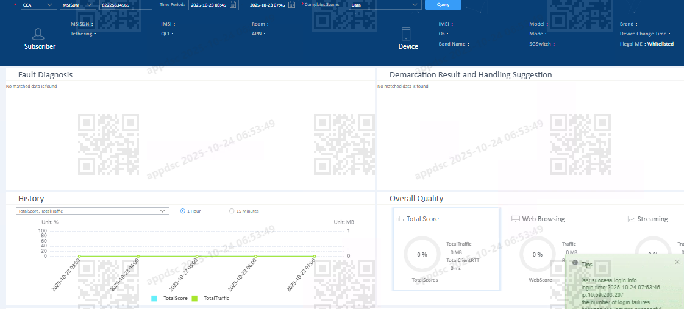Click the number field containing 82225634565
Image resolution: width=684 pixels, height=309 pixels.
click(x=126, y=5)
